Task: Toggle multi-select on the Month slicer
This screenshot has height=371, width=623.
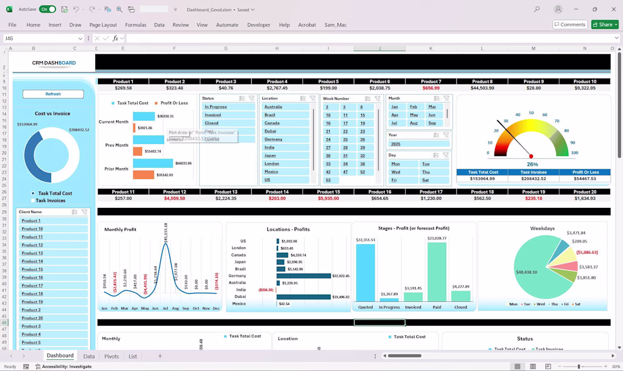Action: click(x=437, y=98)
